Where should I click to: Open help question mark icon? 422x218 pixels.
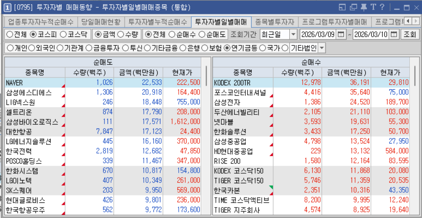(382, 7)
